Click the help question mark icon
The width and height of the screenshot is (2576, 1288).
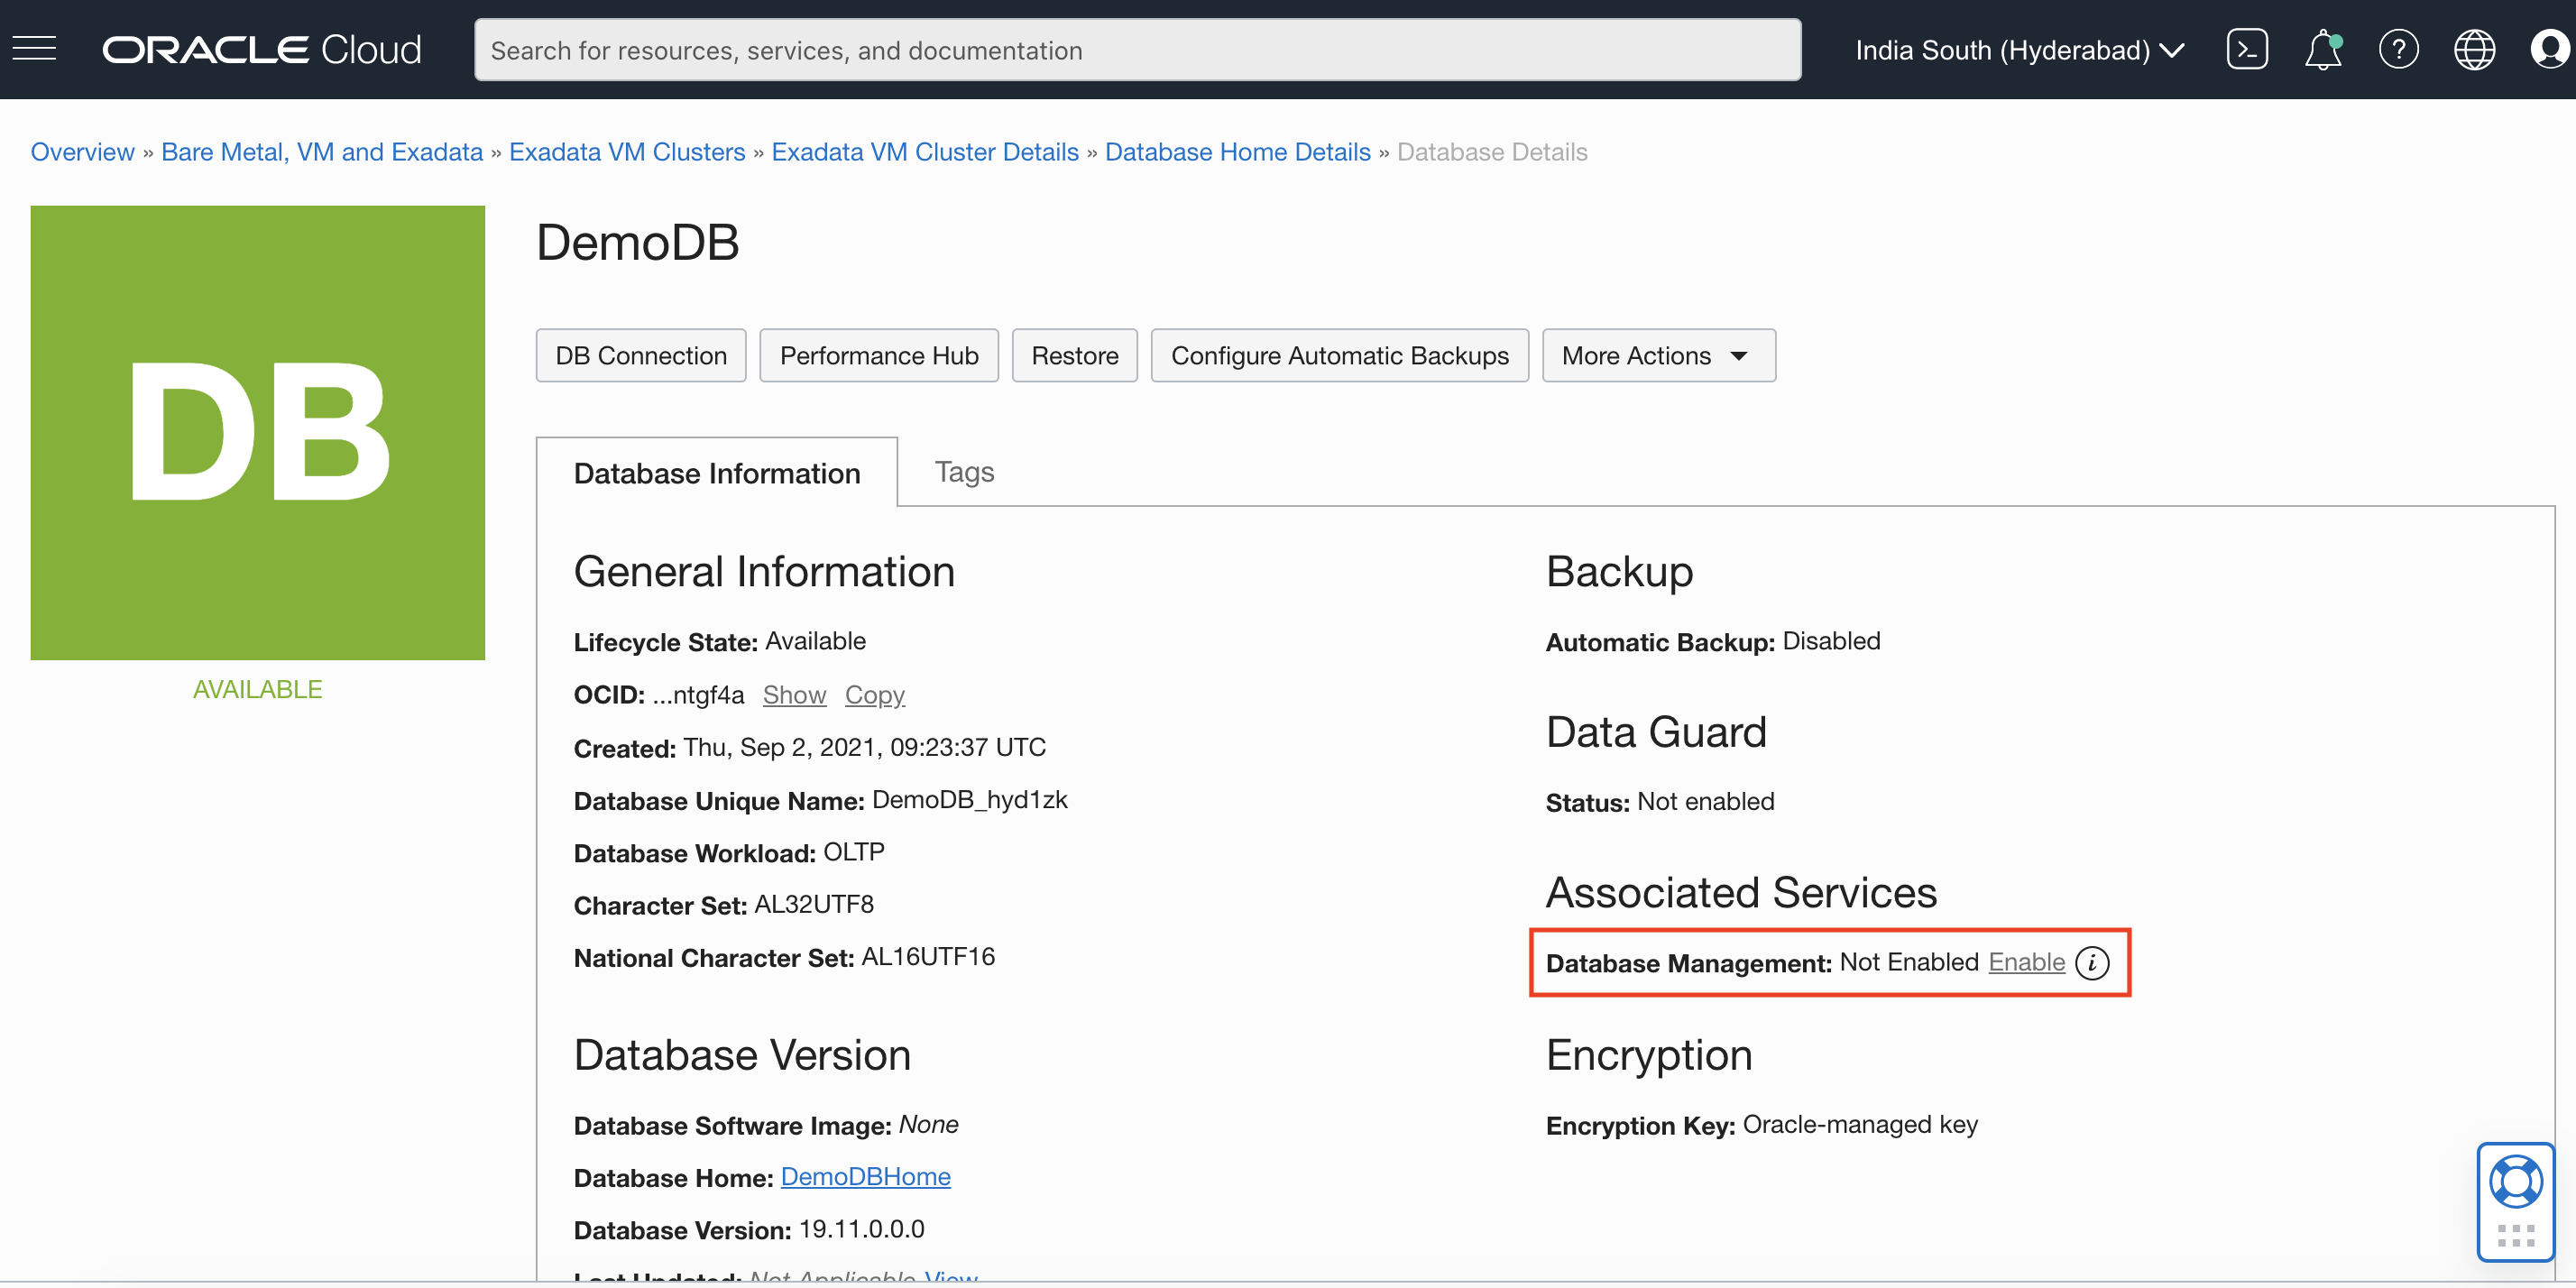(2398, 49)
